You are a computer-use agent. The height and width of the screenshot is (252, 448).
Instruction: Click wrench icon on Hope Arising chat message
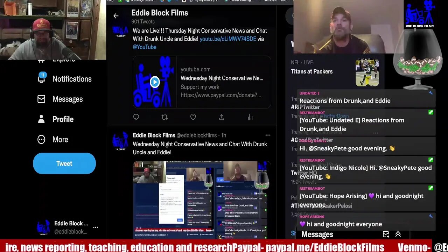click(x=430, y=216)
